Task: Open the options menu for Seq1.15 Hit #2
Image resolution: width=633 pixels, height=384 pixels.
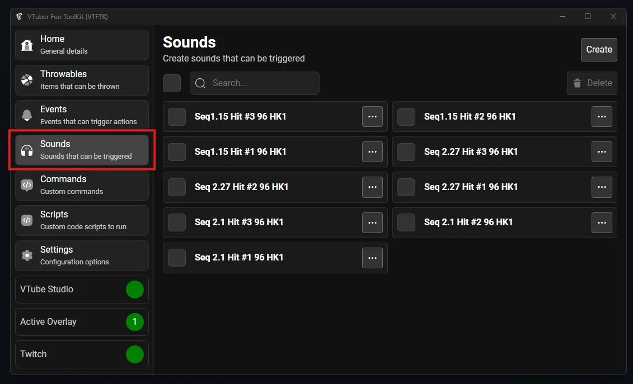Action: 602,116
